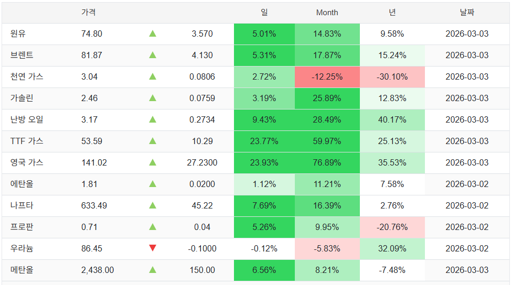Sort by the 가격 column header
The width and height of the screenshot is (512, 285).
click(88, 13)
